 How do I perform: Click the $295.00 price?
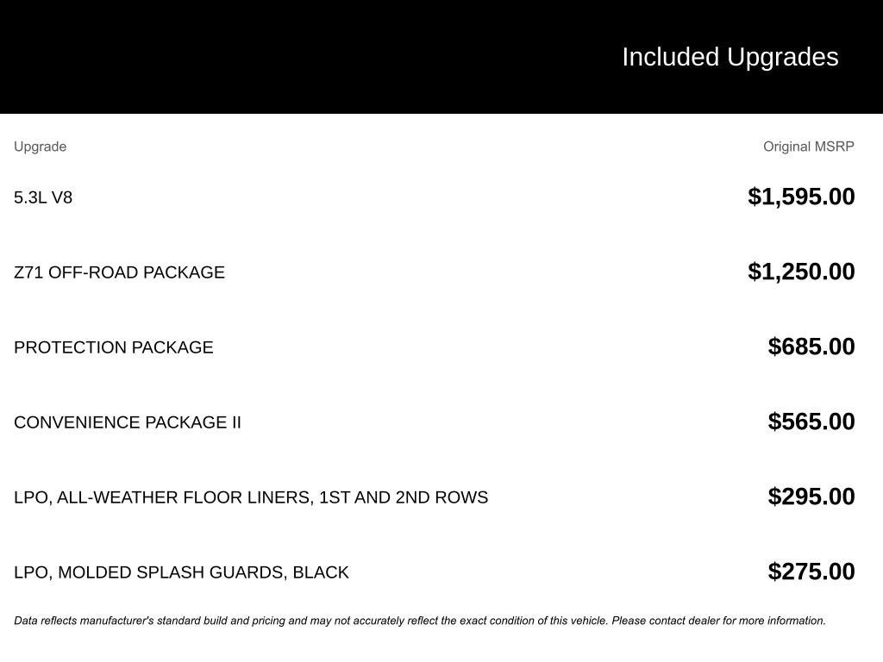811,496
